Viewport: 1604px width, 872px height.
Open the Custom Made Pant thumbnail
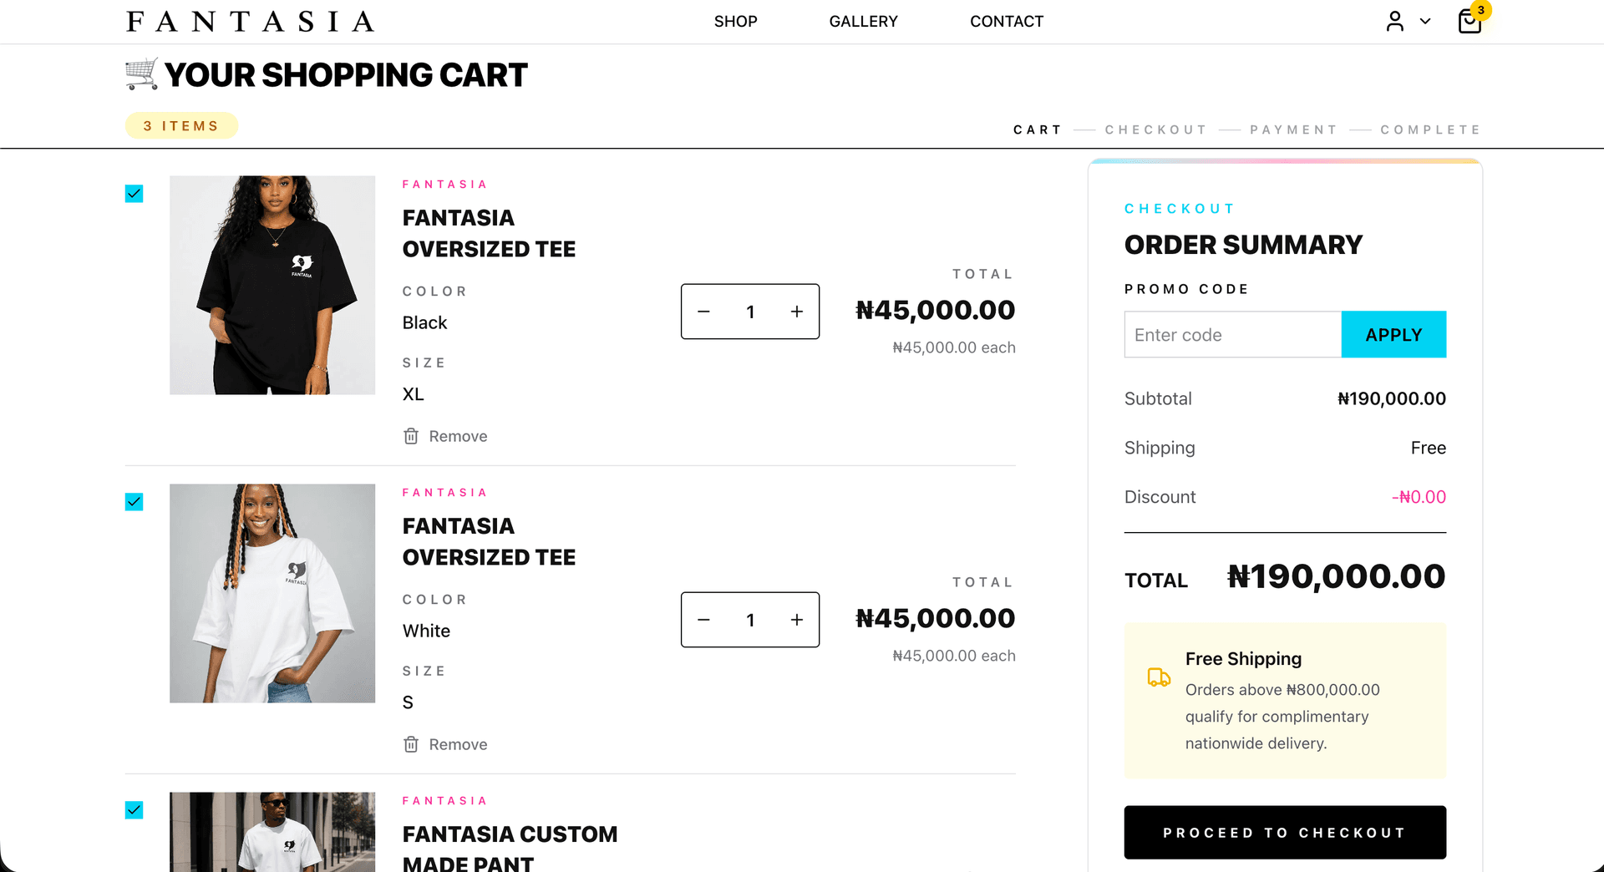[x=272, y=832]
